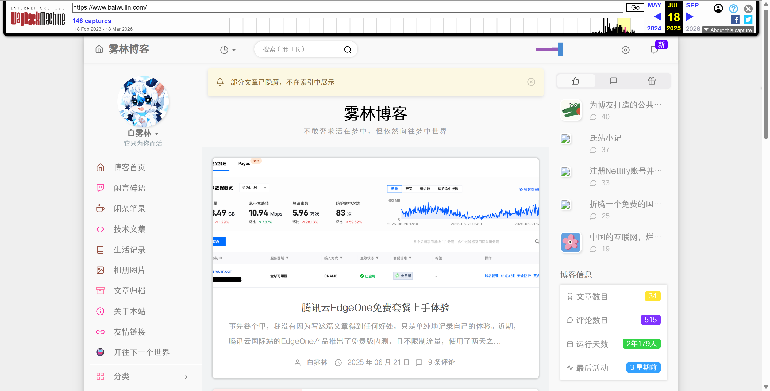
Task: Open the 中国的互联网，烂 article
Action: pos(625,237)
